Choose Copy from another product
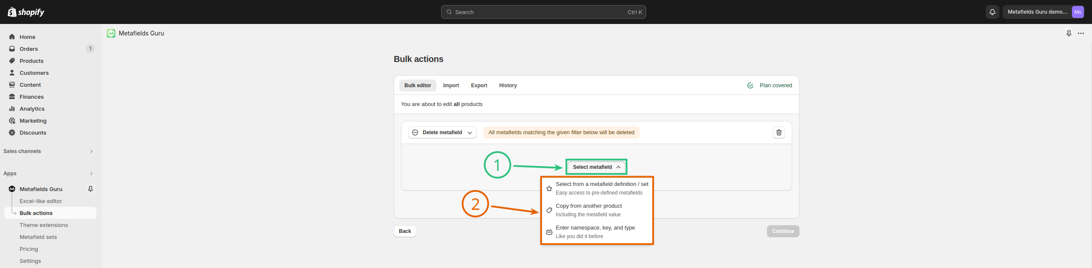This screenshot has height=268, width=1092. click(597, 210)
